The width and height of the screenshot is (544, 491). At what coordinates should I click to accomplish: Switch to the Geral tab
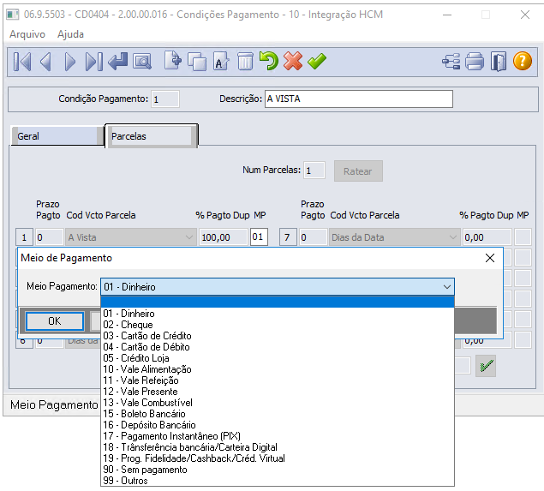[x=57, y=136]
